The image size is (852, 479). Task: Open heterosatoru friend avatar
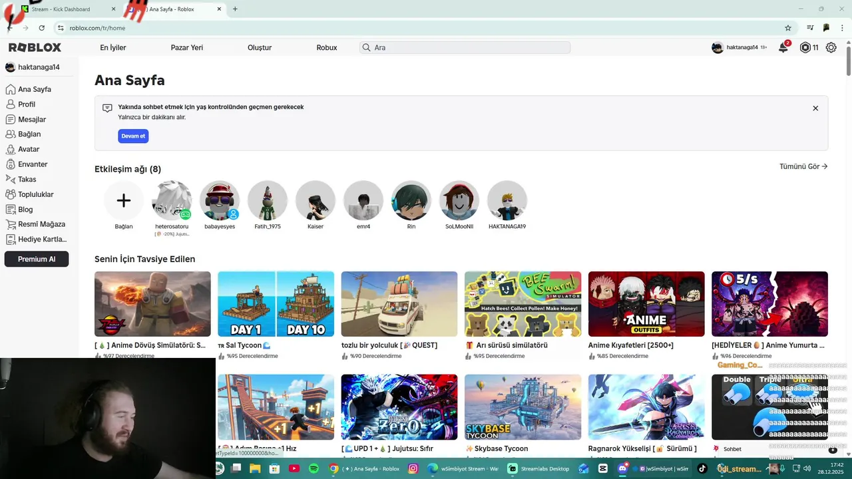tap(172, 200)
